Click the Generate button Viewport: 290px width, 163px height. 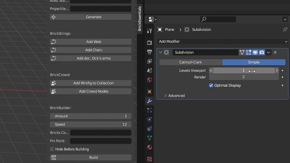coord(91,17)
